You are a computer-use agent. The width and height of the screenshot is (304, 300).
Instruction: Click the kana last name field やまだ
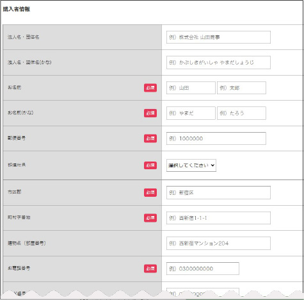pyautogui.click(x=191, y=113)
